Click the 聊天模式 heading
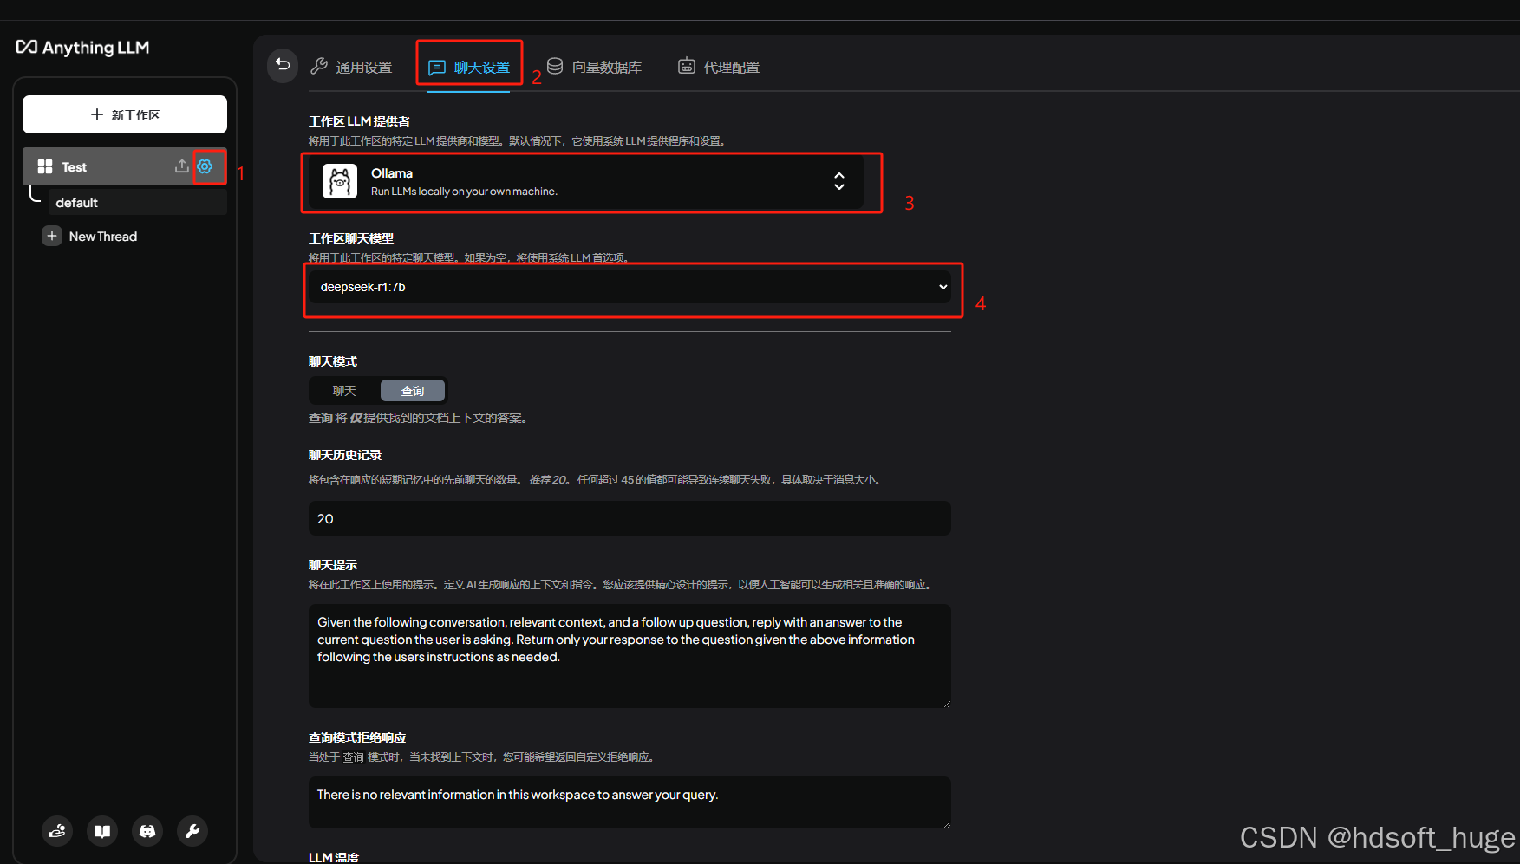This screenshot has height=864, width=1520. (x=333, y=361)
